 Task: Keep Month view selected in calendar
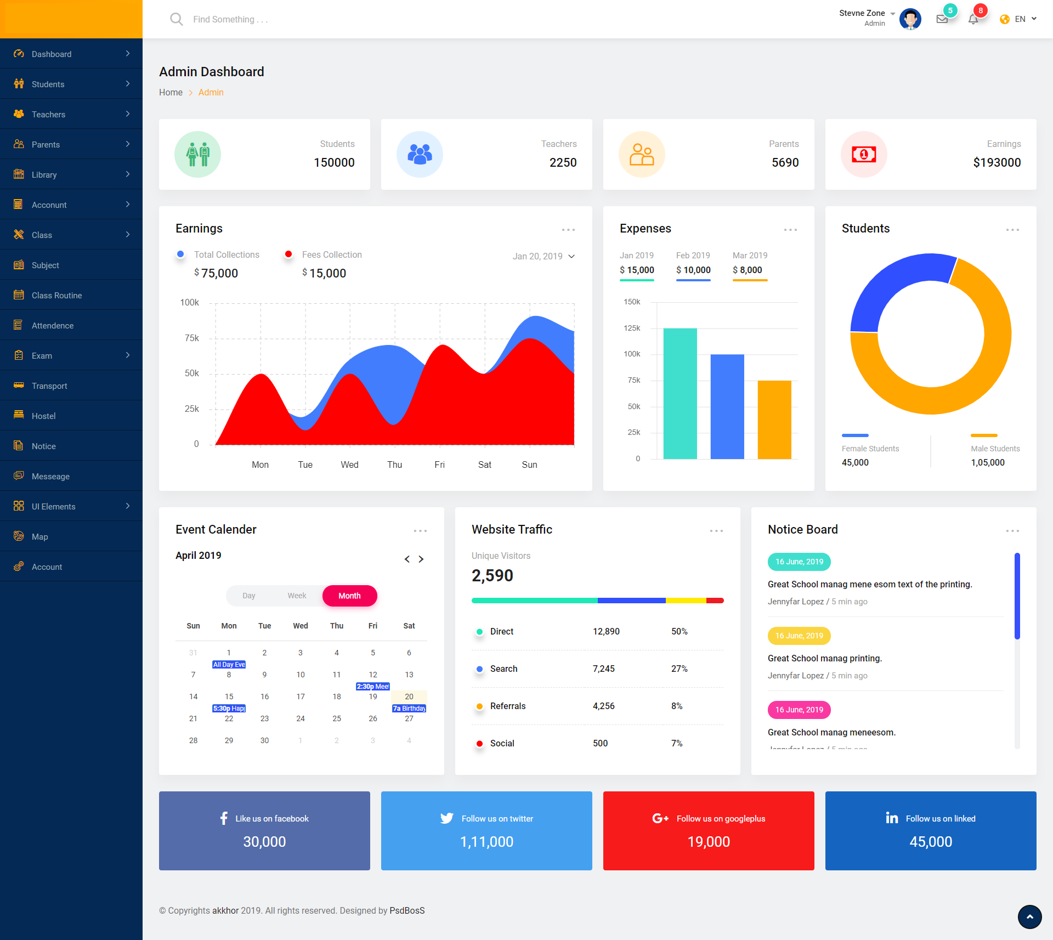point(349,596)
